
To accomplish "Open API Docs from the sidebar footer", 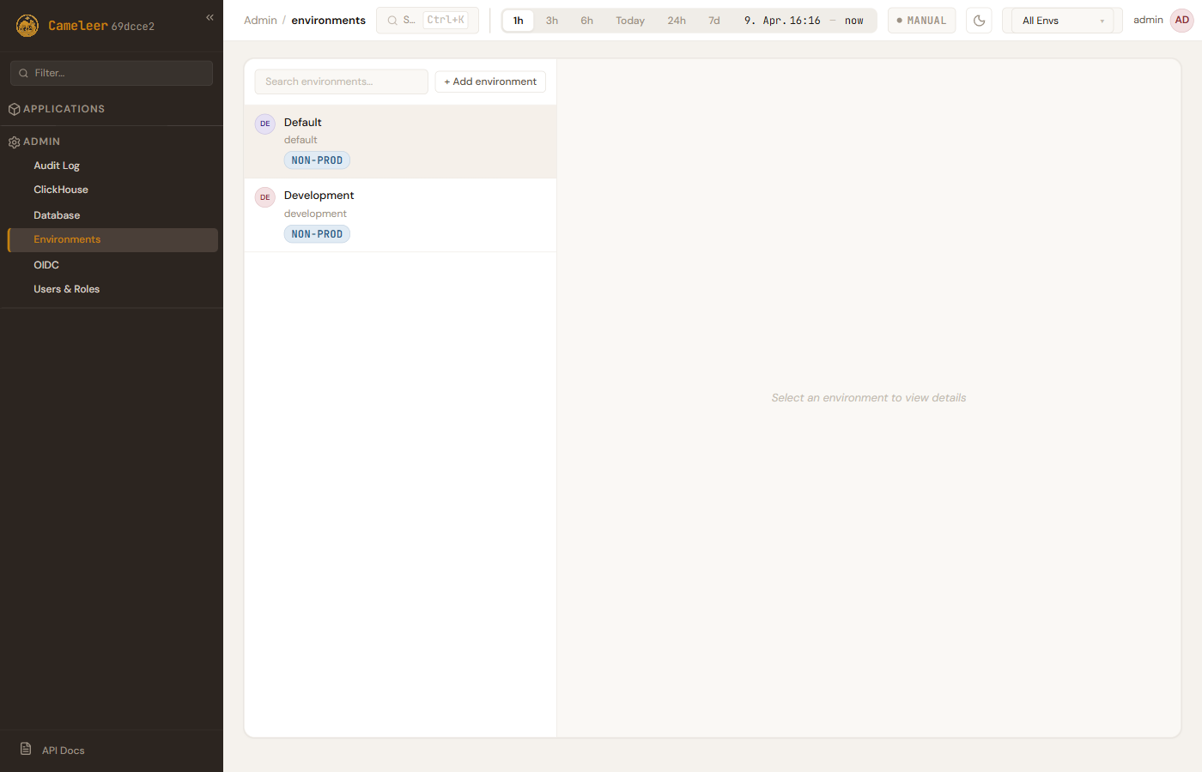I will point(63,751).
